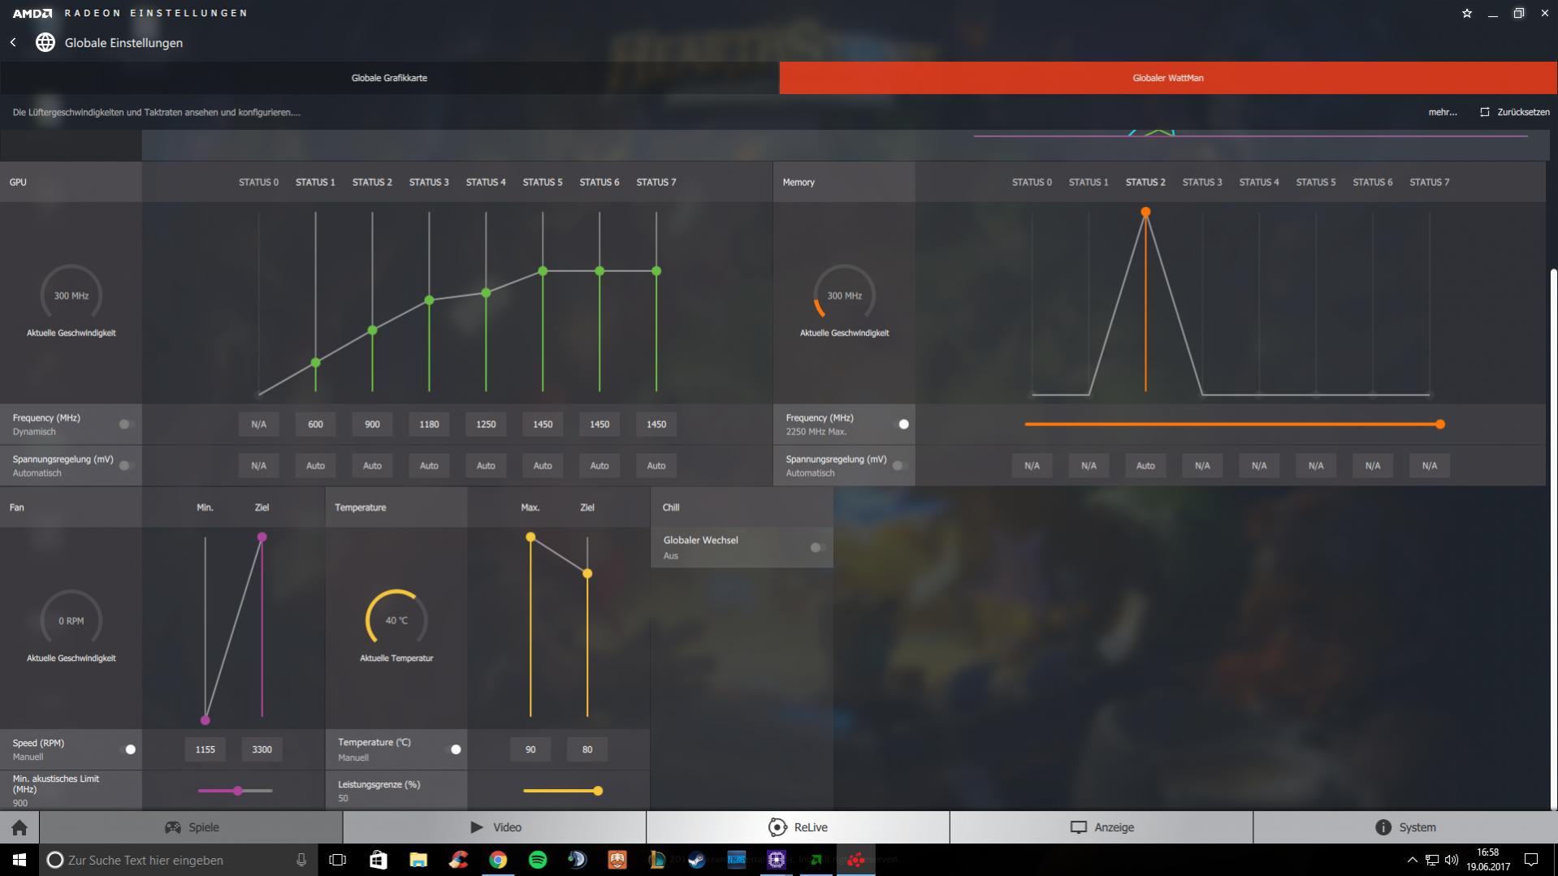Image resolution: width=1558 pixels, height=876 pixels.
Task: Toggle GPU Spannungsregelung Automatisch switch
Action: tap(127, 465)
